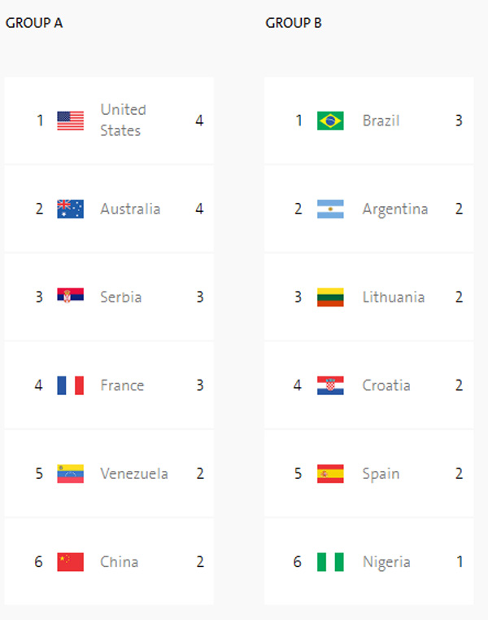Select the Argentina flag icon
Image resolution: width=488 pixels, height=620 pixels.
click(330, 209)
